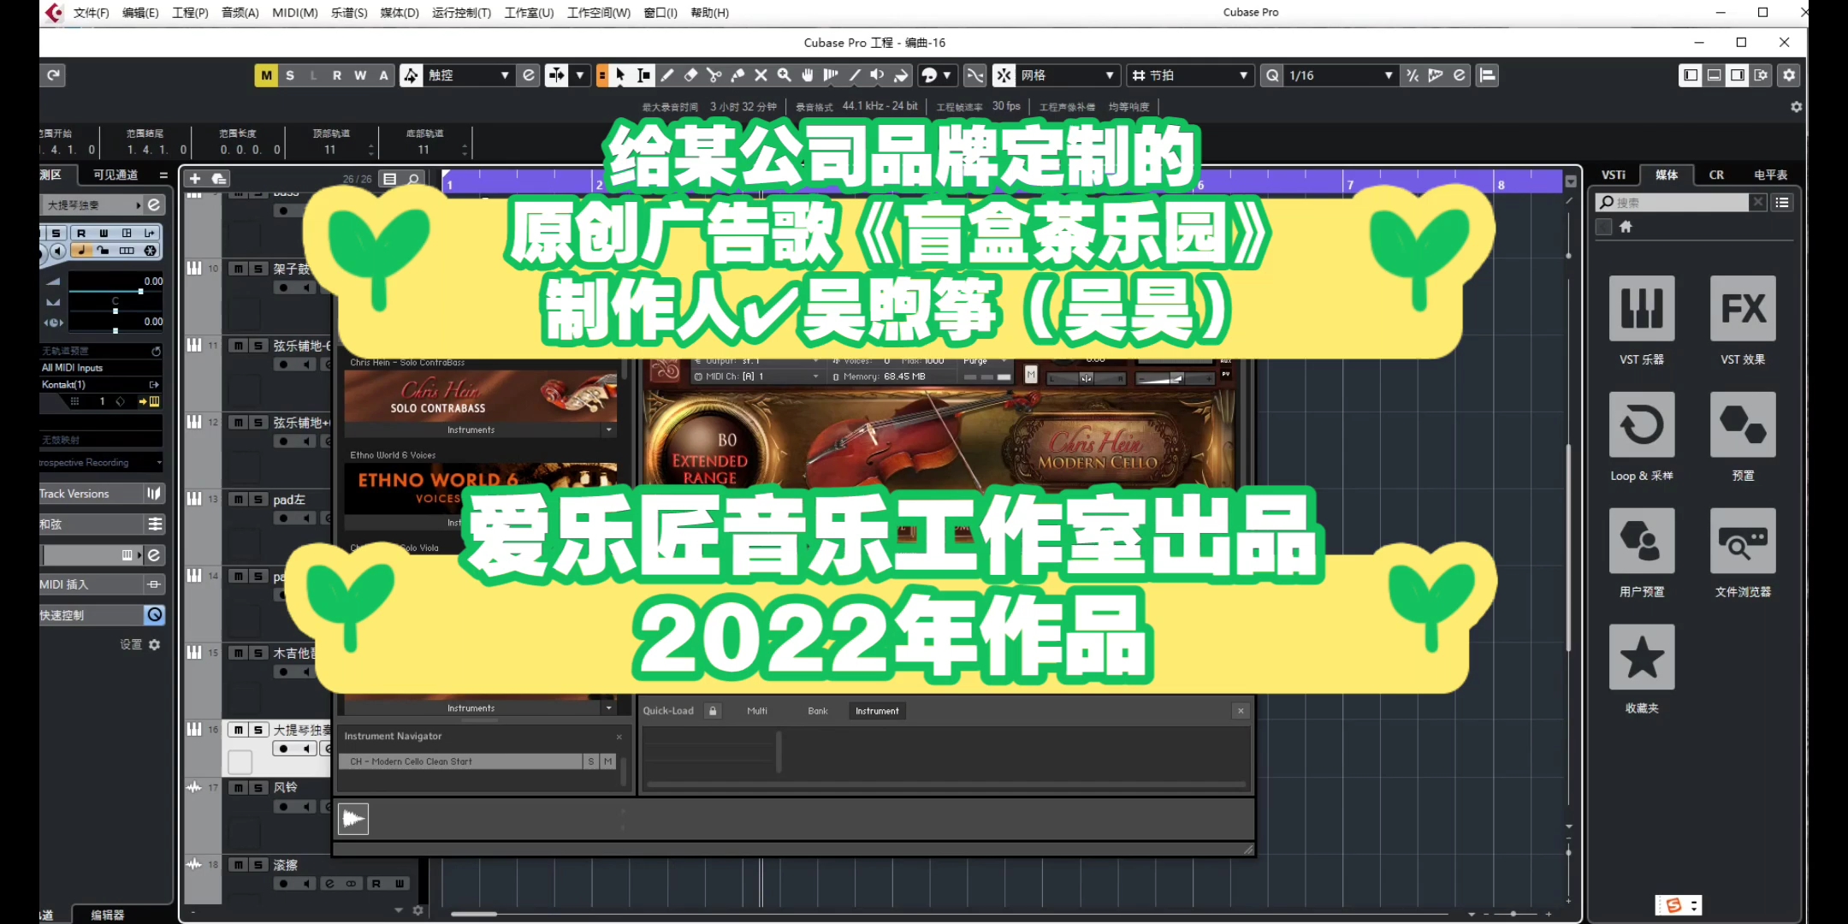
Task: Open the toolbar setup gear icon
Action: (x=1789, y=75)
